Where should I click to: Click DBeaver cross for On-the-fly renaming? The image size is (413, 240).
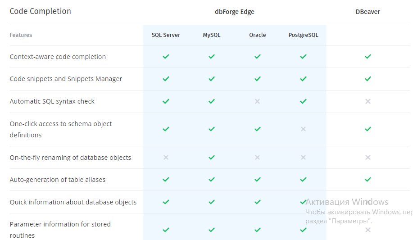click(x=368, y=158)
